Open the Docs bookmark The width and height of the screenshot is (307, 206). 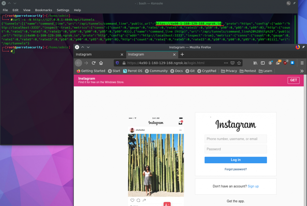click(176, 71)
